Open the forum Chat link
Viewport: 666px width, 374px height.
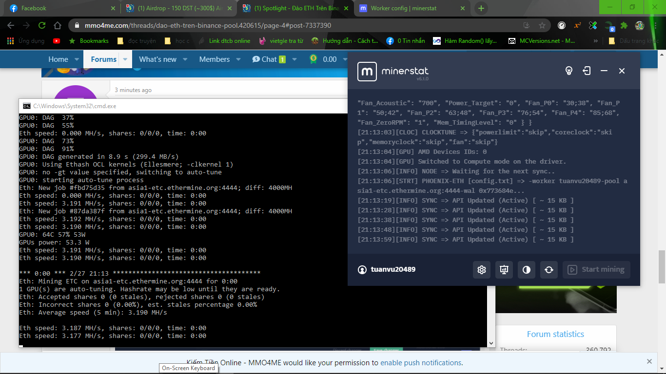pyautogui.click(x=269, y=59)
